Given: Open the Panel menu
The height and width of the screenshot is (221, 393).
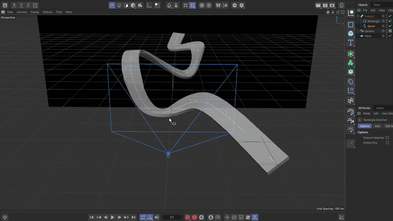Looking at the screenshot, I should pos(69,12).
